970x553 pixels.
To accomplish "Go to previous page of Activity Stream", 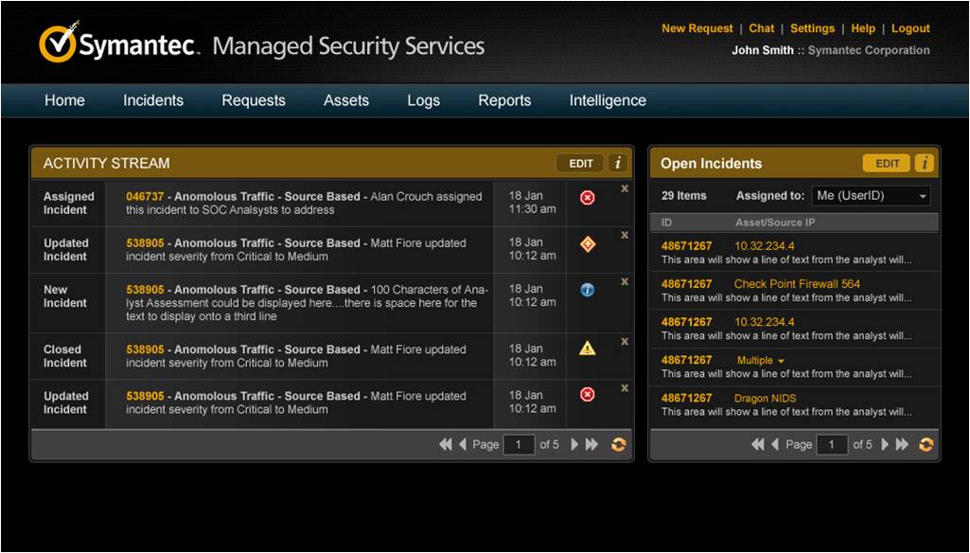I will pyautogui.click(x=463, y=444).
